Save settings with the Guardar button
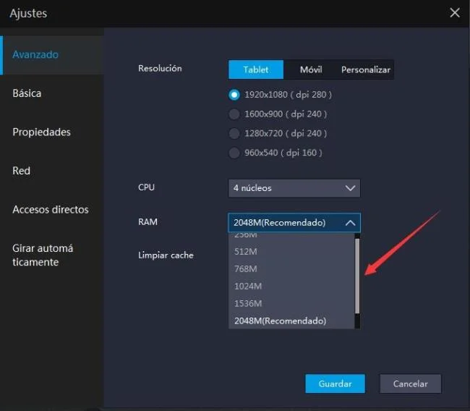This screenshot has height=411, width=470. click(335, 384)
